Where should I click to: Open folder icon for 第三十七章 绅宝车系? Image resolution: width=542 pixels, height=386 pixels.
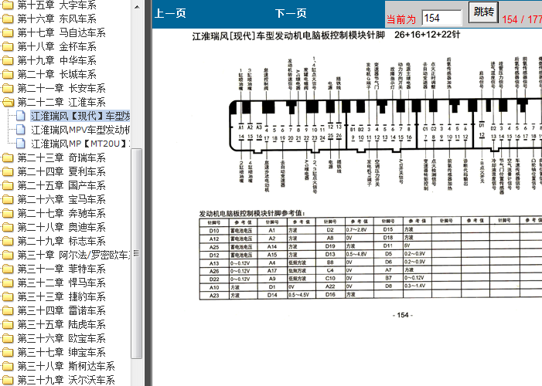click(x=8, y=352)
